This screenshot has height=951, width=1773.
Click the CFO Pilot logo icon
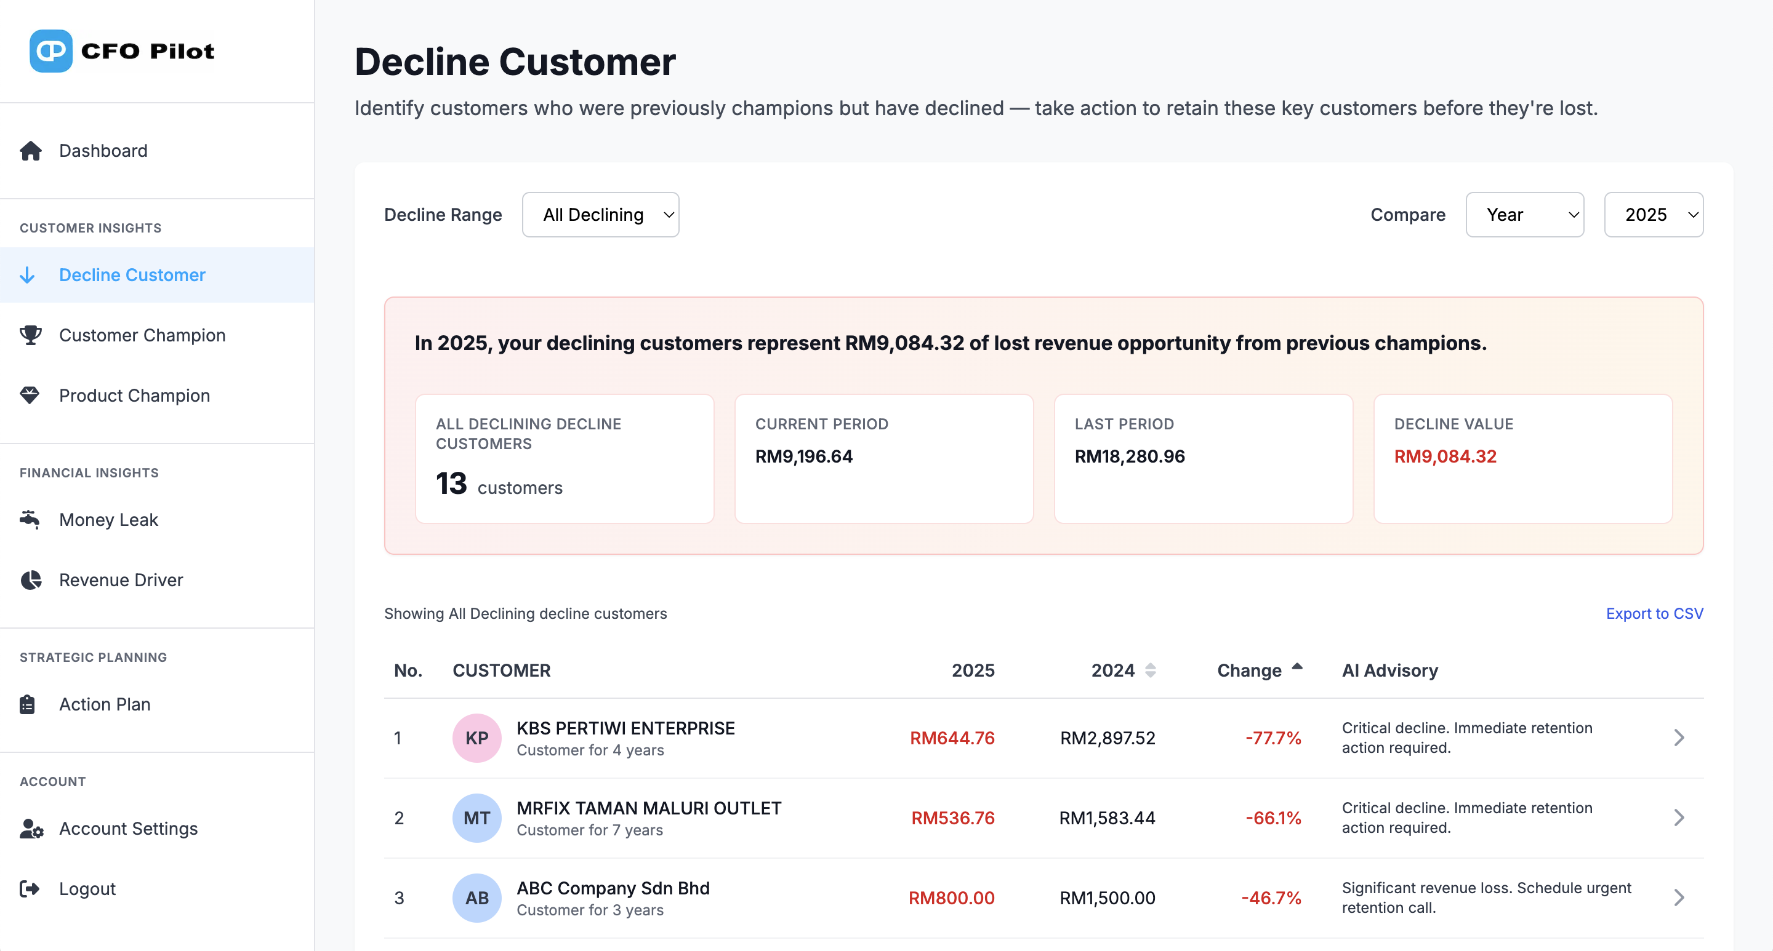51,51
